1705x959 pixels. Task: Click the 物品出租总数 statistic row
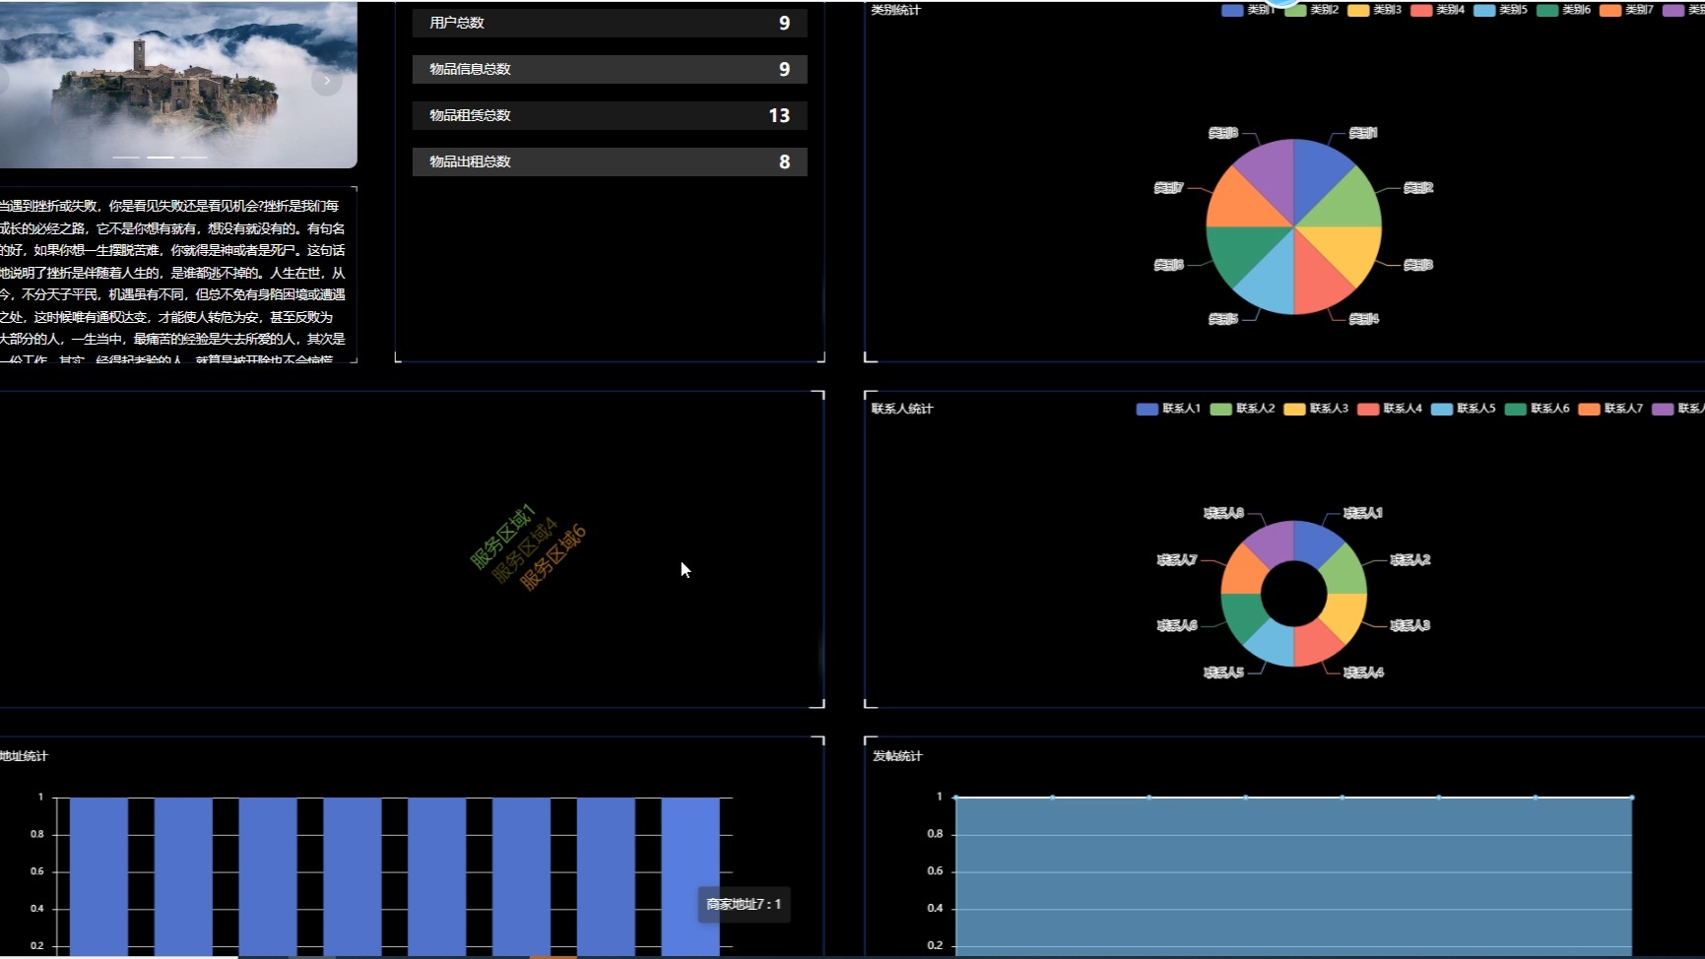(610, 161)
